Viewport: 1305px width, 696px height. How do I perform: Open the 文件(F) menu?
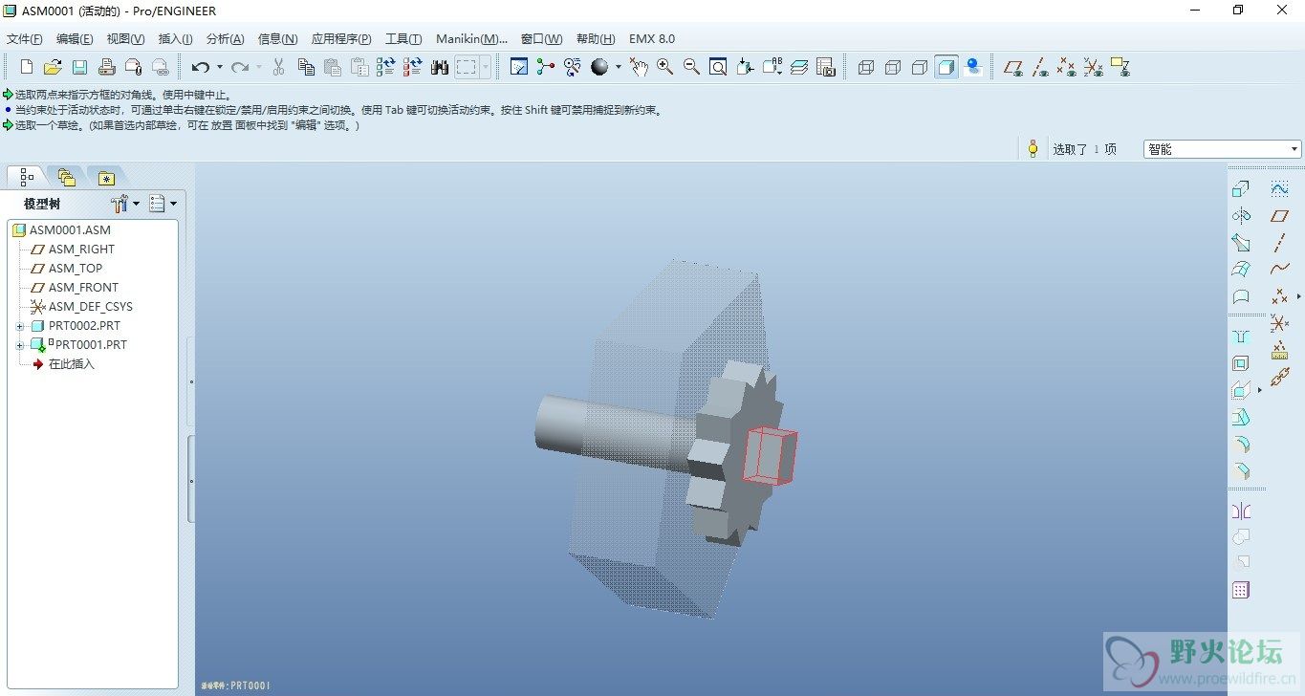tap(25, 39)
